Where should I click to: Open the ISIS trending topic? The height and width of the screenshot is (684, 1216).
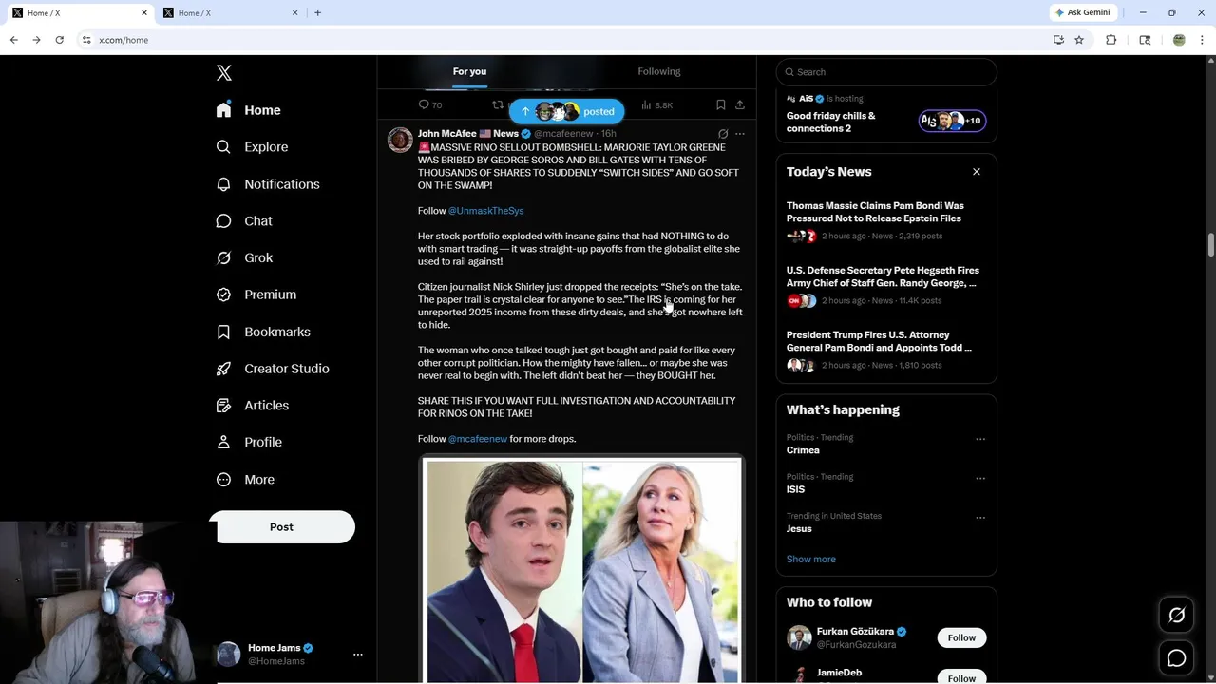[795, 489]
